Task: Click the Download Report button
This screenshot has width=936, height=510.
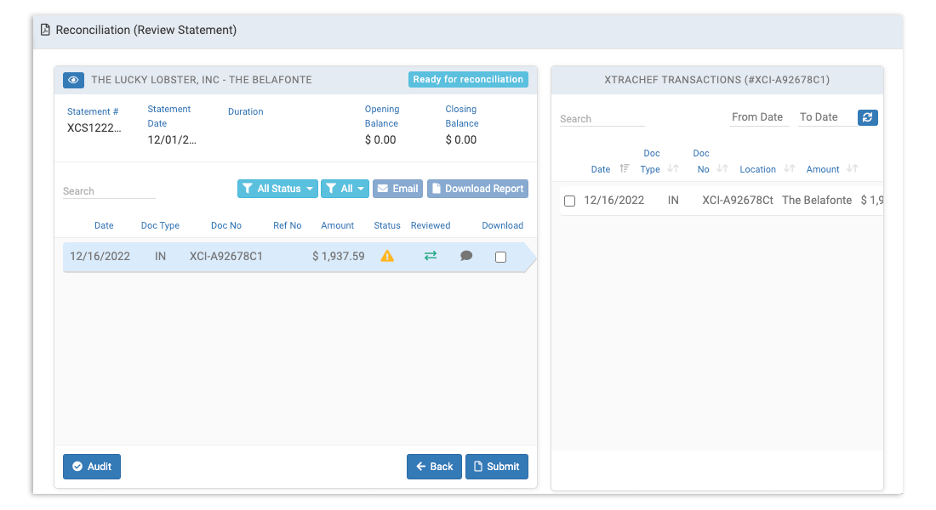Action: tap(477, 189)
